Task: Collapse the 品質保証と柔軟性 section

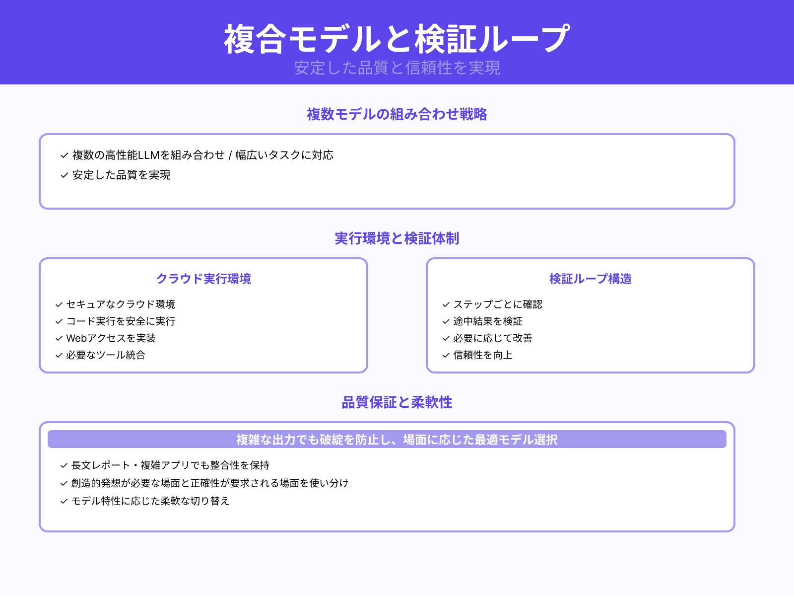Action: [x=397, y=403]
